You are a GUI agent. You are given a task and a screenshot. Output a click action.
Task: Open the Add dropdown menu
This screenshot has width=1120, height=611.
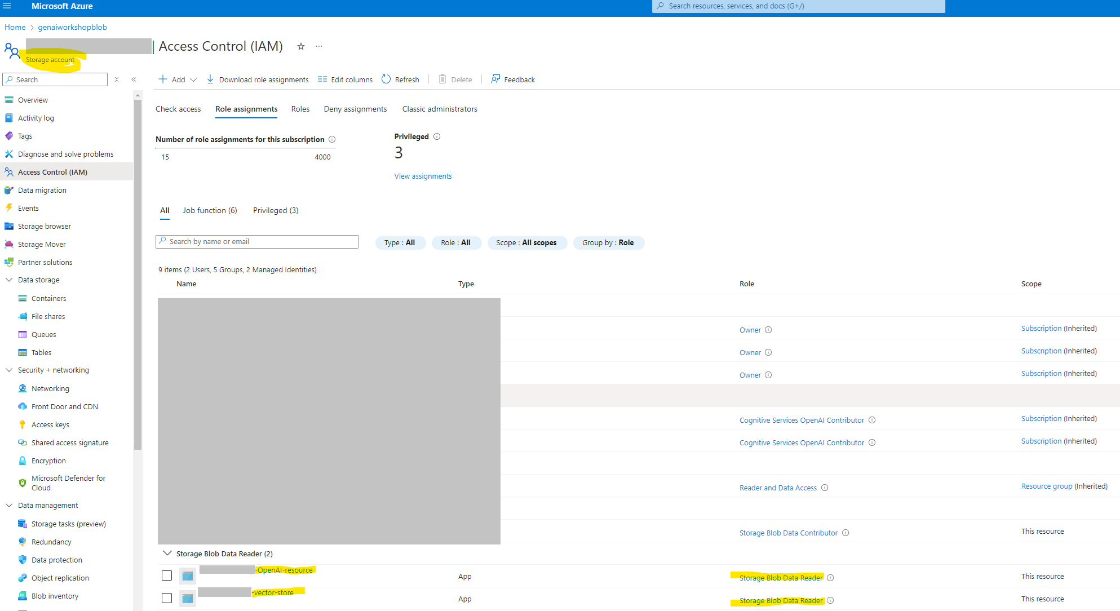[178, 79]
